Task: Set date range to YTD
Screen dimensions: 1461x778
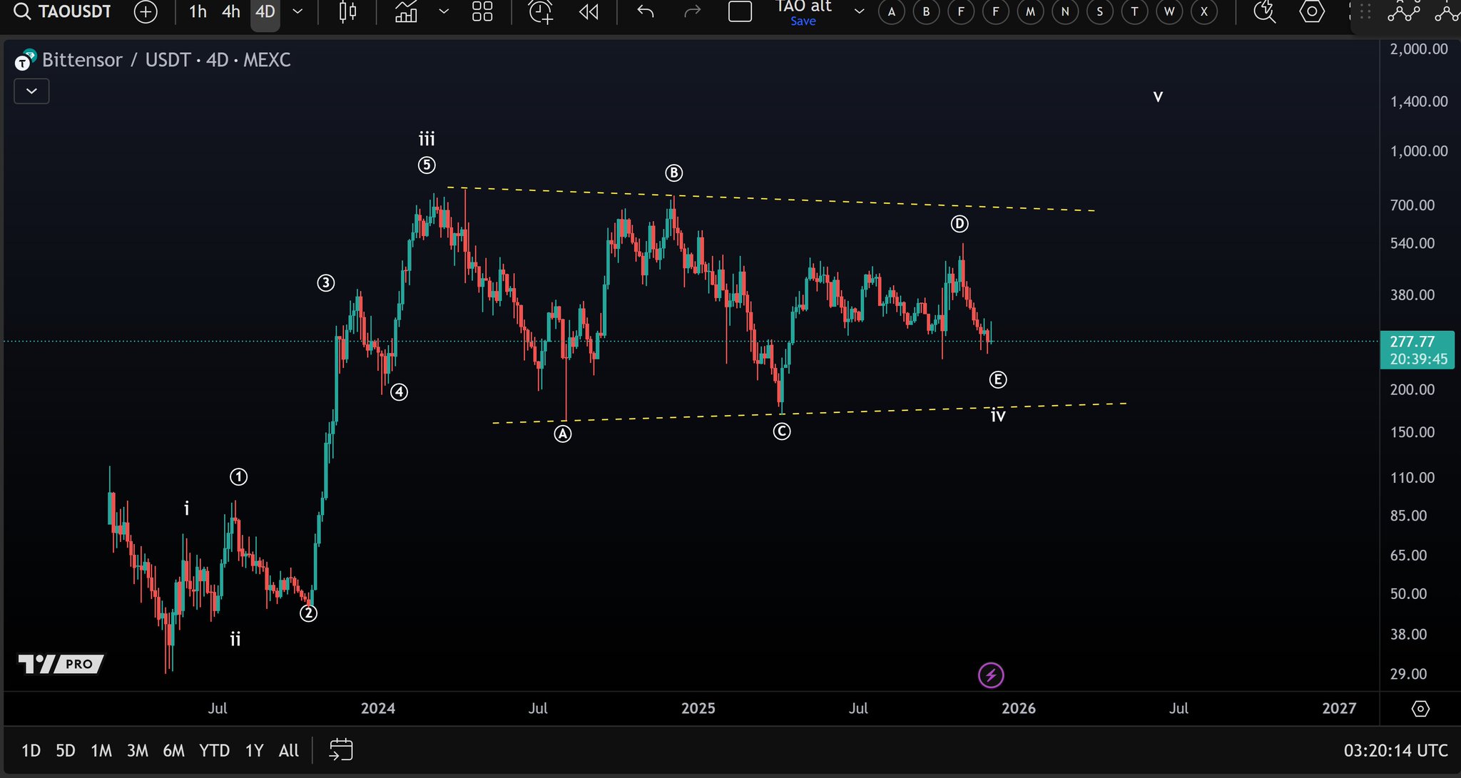Action: [x=214, y=750]
